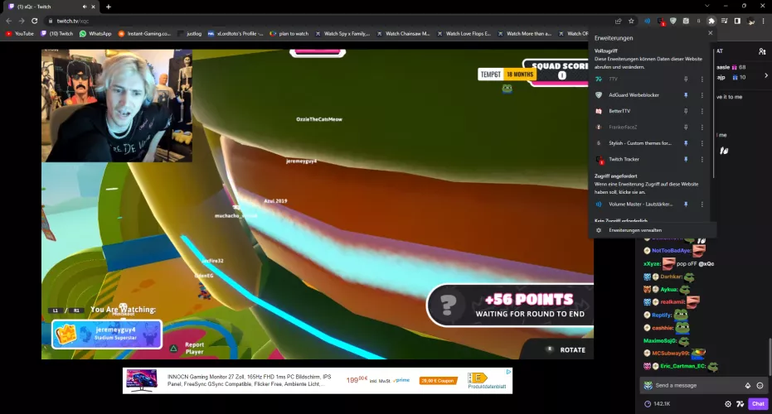Open channel points balance 142.1K
The width and height of the screenshot is (772, 414).
point(658,404)
